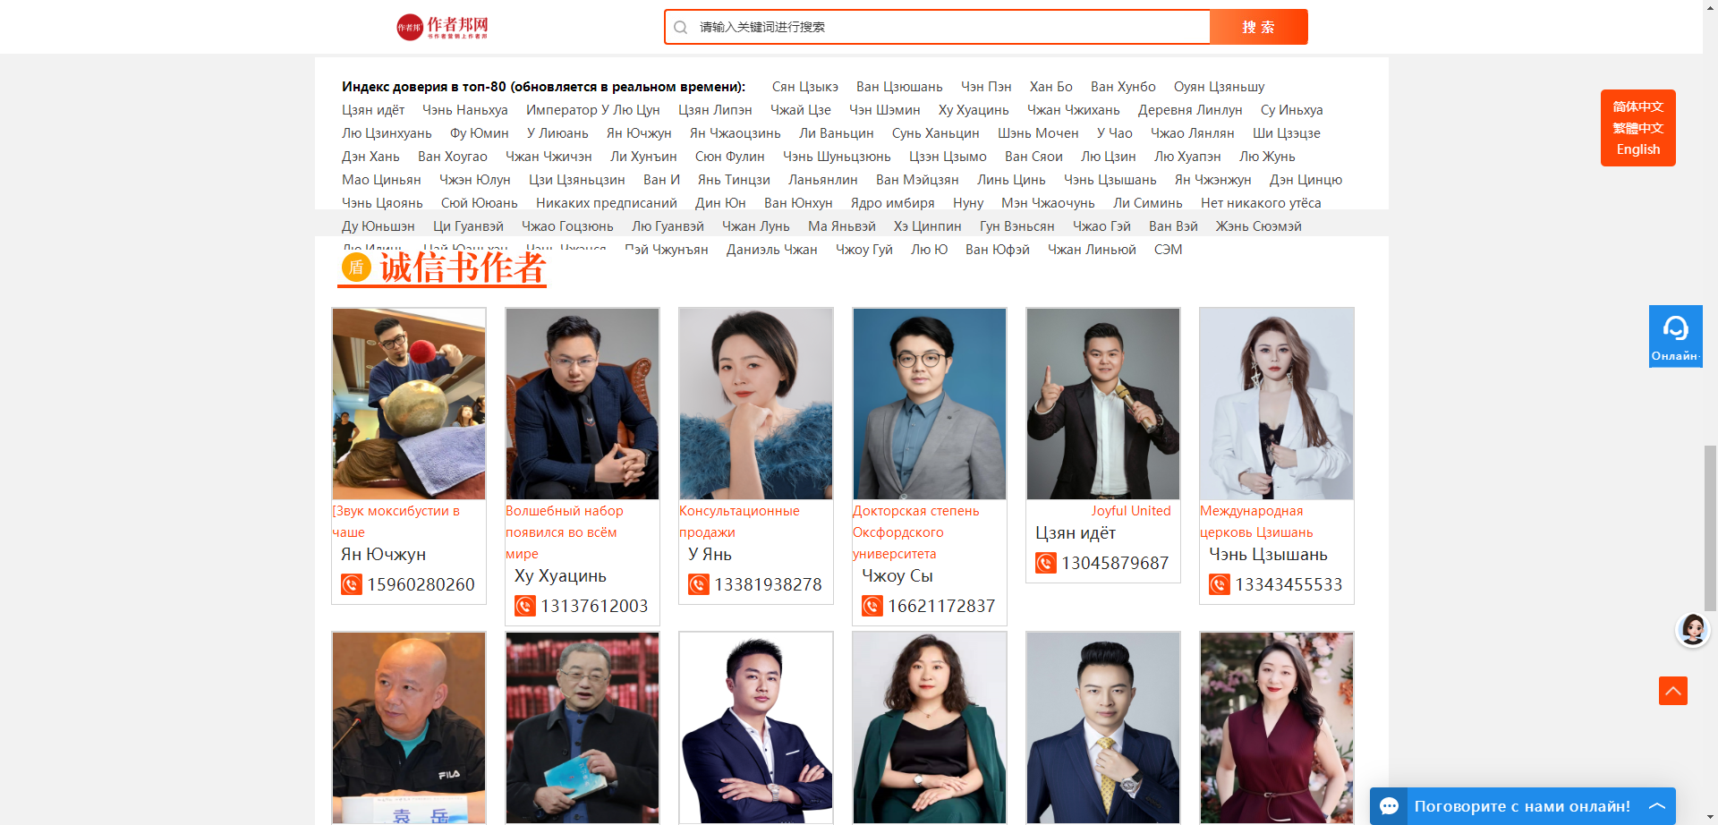This screenshot has width=1718, height=825.
Task: Open the Ху Хуацинь link in trust index
Action: (974, 110)
